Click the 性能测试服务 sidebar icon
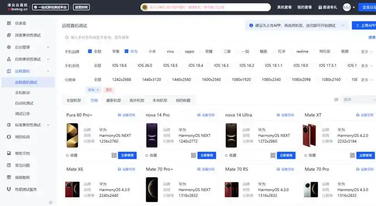 click(x=9, y=189)
